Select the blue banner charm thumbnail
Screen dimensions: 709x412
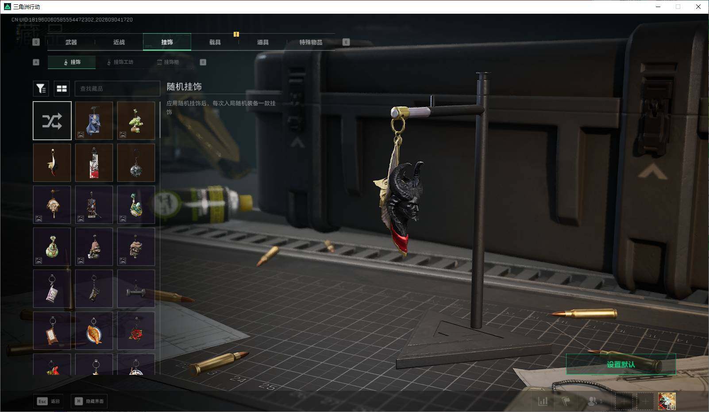(x=94, y=121)
